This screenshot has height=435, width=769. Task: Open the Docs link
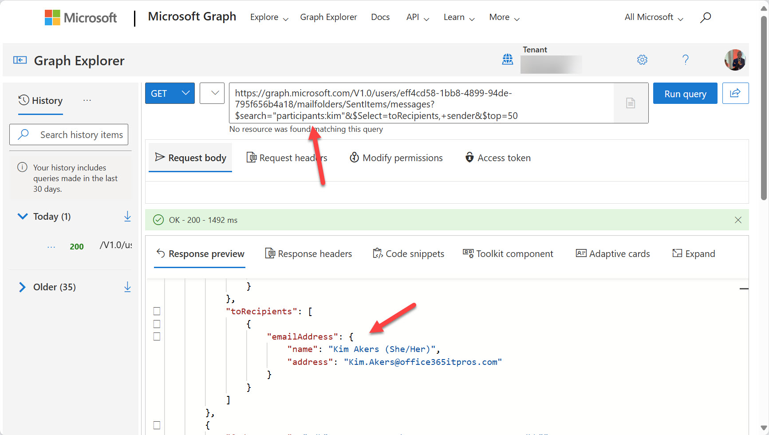(x=380, y=17)
